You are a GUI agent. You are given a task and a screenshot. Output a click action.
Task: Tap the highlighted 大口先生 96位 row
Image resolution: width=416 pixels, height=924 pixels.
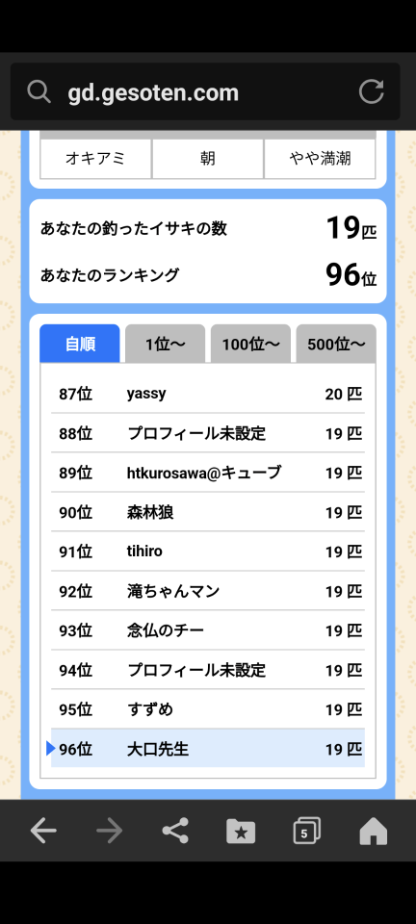(208, 749)
